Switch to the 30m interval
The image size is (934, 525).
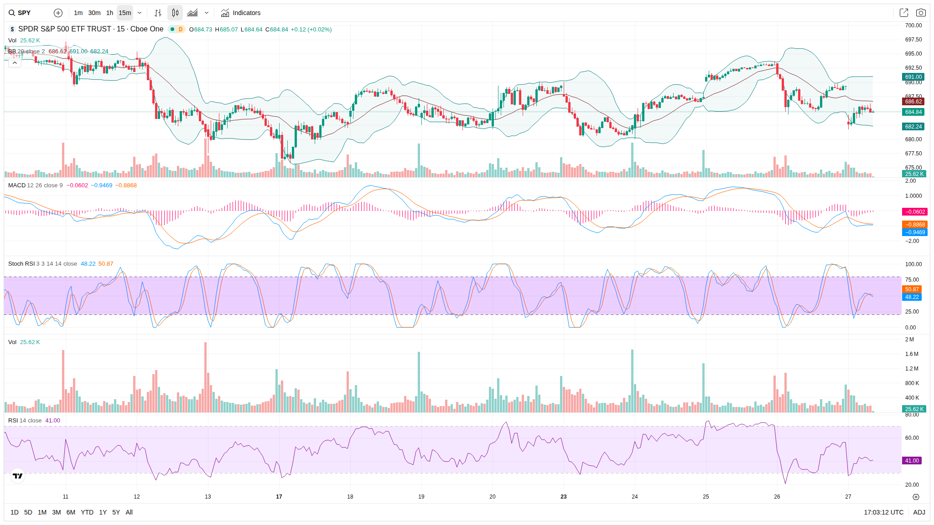(94, 13)
